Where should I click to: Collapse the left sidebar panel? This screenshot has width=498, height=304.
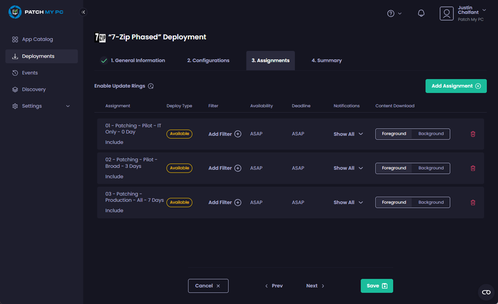click(83, 12)
